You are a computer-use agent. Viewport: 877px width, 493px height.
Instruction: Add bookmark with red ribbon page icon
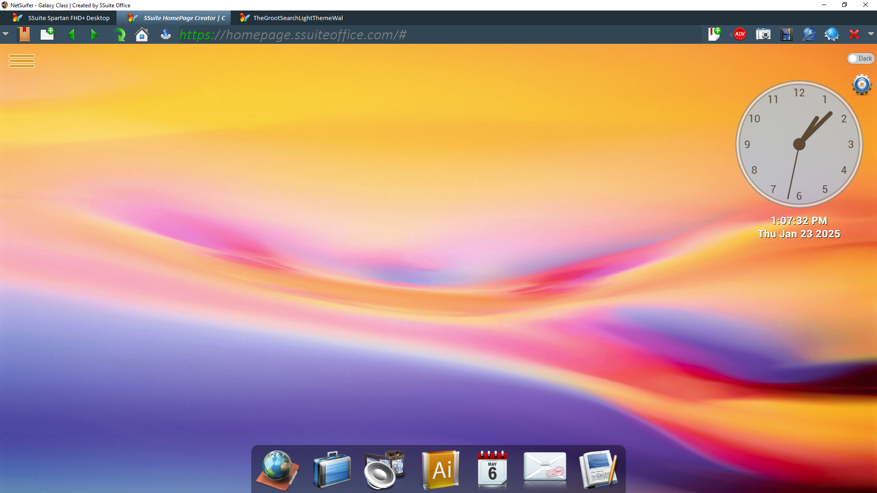pos(714,34)
